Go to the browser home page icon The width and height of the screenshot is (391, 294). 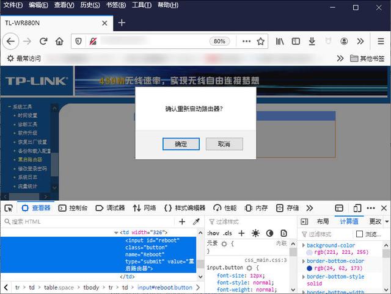tap(59, 41)
